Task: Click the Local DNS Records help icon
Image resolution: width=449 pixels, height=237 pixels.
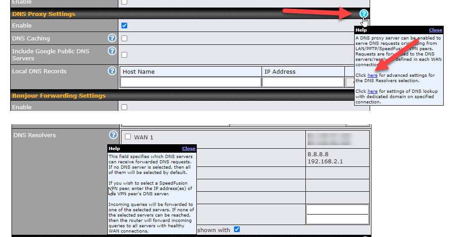Action: (x=112, y=71)
